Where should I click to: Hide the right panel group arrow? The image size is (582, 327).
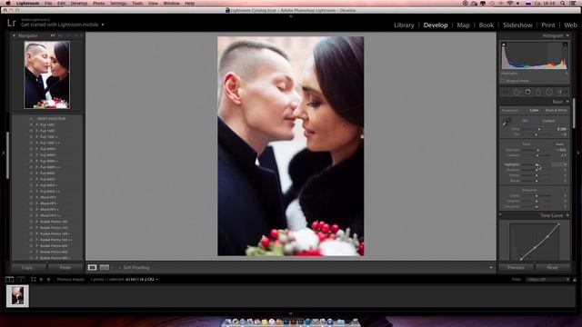pyautogui.click(x=578, y=153)
